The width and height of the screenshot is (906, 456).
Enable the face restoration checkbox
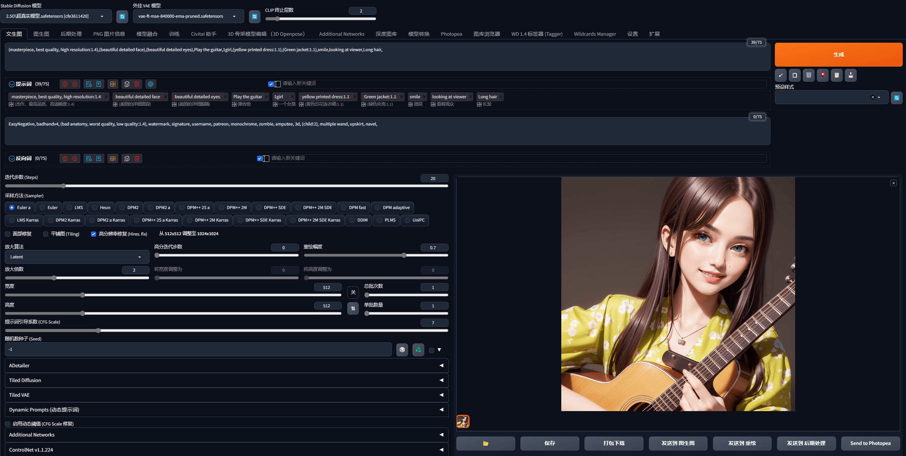tap(8, 234)
